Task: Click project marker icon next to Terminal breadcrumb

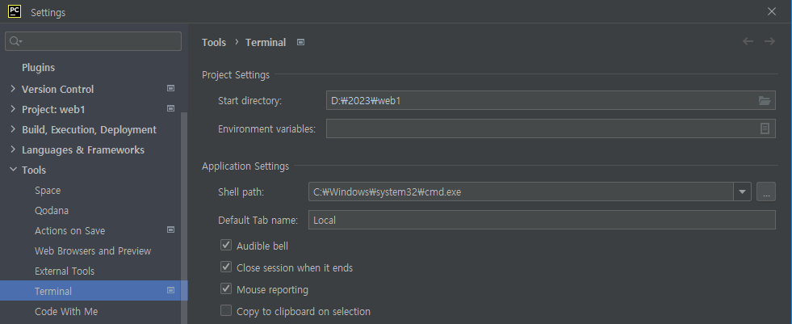Action: pyautogui.click(x=300, y=43)
